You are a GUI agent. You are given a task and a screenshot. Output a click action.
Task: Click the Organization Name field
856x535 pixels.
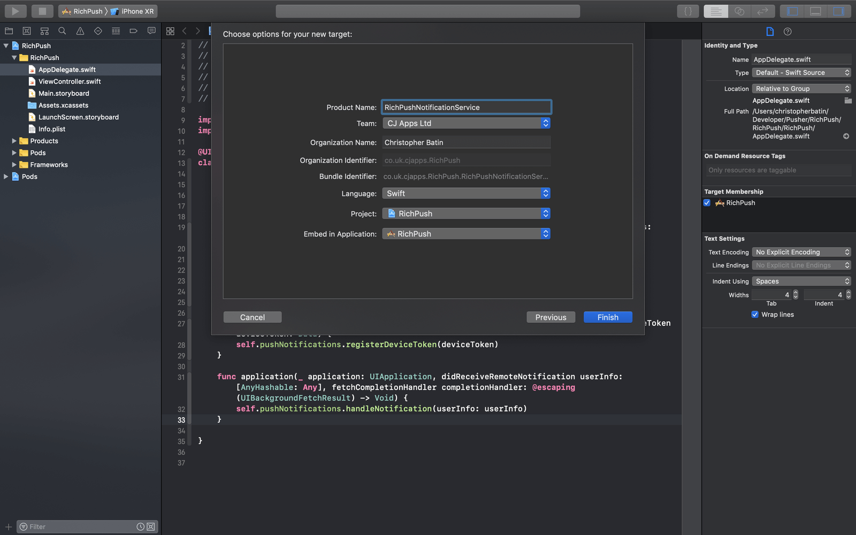[x=466, y=142]
